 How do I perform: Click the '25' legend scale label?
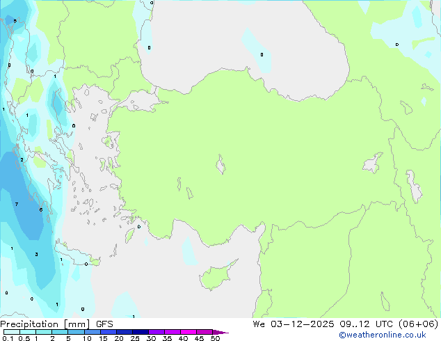pyautogui.click(x=135, y=338)
